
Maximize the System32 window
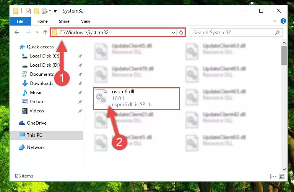[261, 11]
